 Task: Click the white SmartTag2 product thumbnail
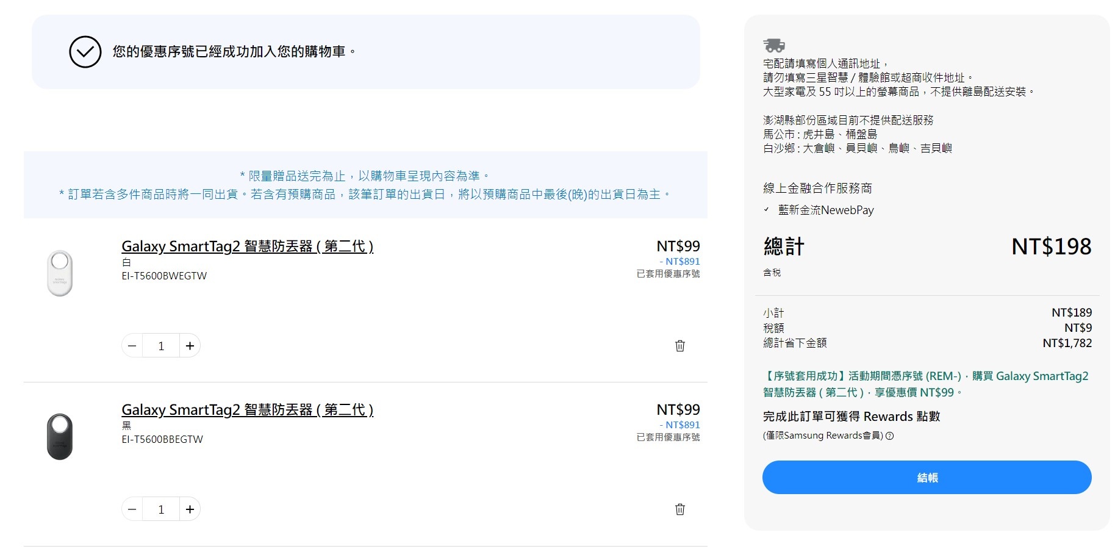coord(60,273)
